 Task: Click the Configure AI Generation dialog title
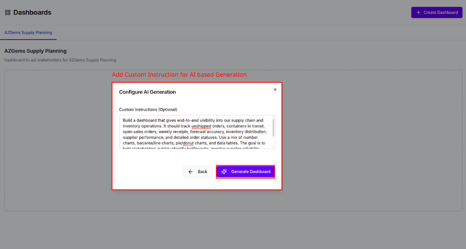click(147, 92)
